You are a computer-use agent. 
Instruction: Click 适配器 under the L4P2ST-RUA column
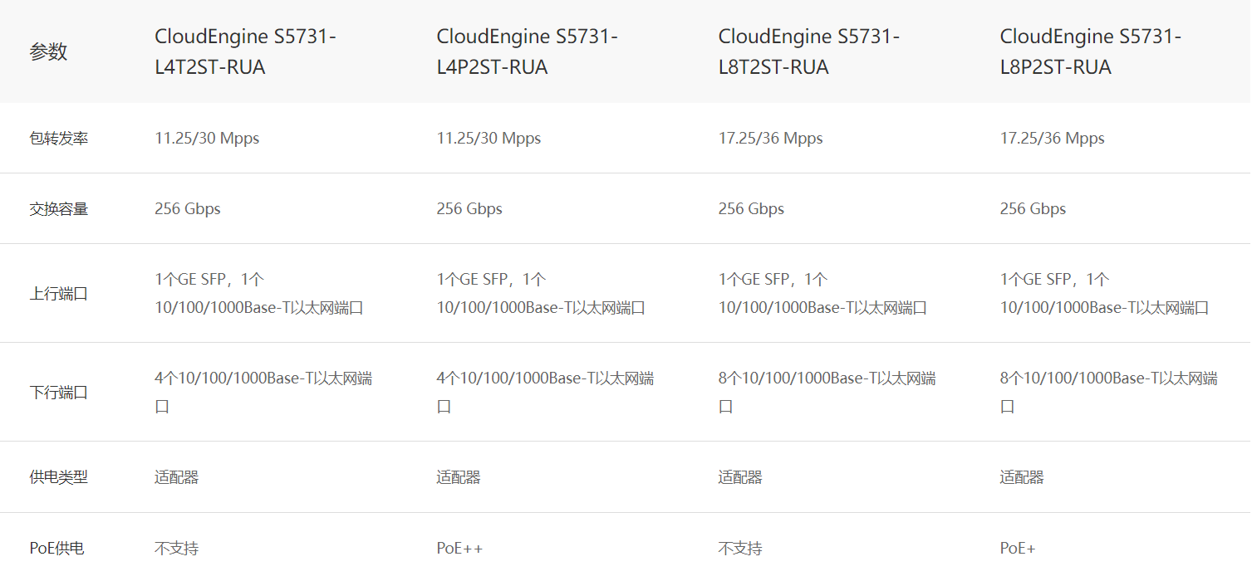tap(458, 477)
